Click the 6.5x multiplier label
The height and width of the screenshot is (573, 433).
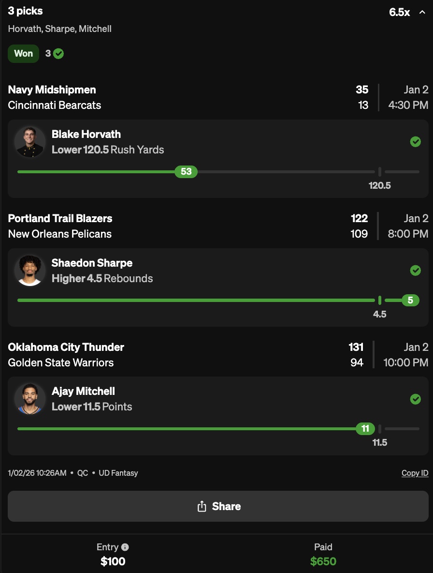(399, 13)
